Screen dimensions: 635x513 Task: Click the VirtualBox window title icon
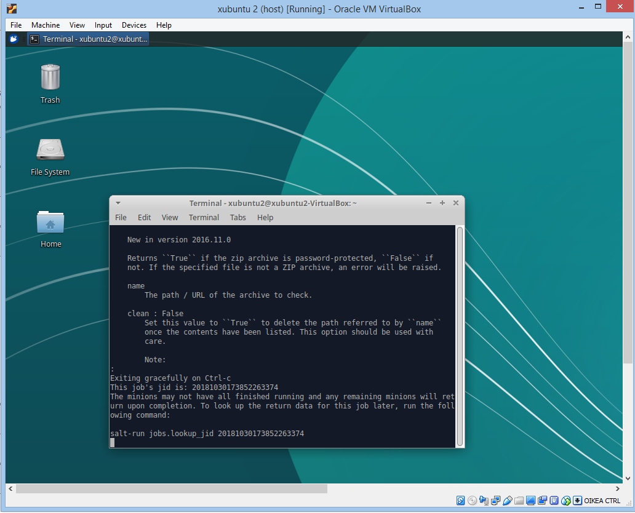click(x=12, y=8)
